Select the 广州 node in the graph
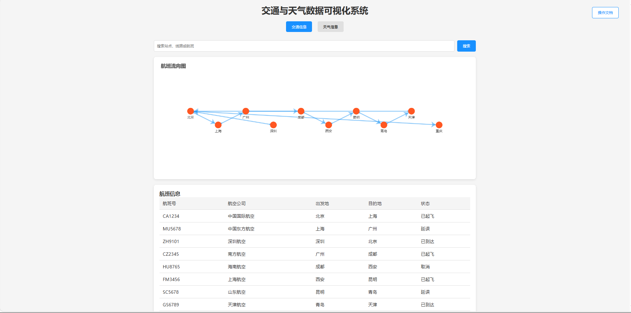 click(x=245, y=111)
